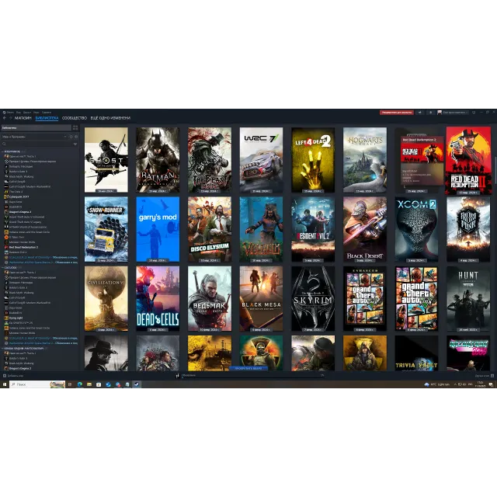Open the Ghost of Tsushima cover
497x497 pixels.
[106, 160]
